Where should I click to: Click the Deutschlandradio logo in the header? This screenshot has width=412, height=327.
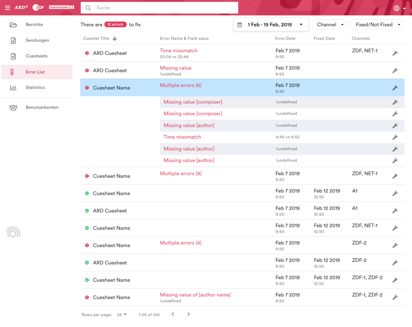61,7
